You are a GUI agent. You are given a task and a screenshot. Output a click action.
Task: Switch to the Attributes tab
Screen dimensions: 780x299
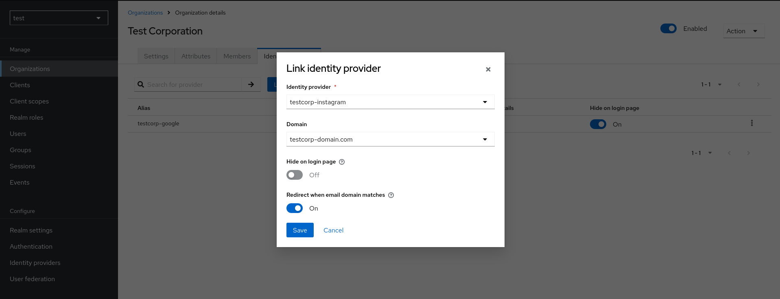tap(196, 56)
